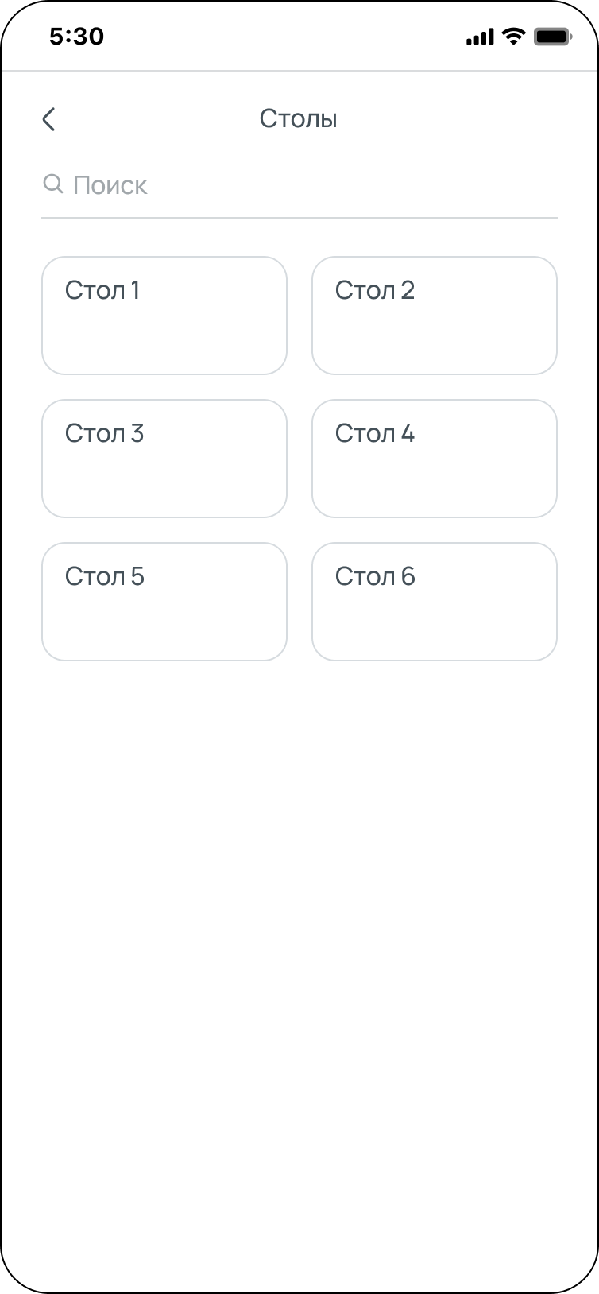Focus the Поиск search field
The image size is (599, 1294).
tap(310, 186)
